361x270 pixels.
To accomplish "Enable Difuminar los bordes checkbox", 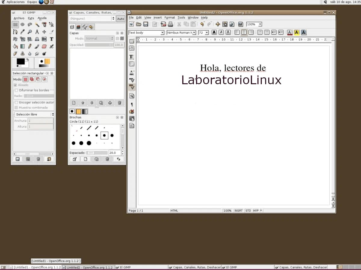I will (17, 90).
